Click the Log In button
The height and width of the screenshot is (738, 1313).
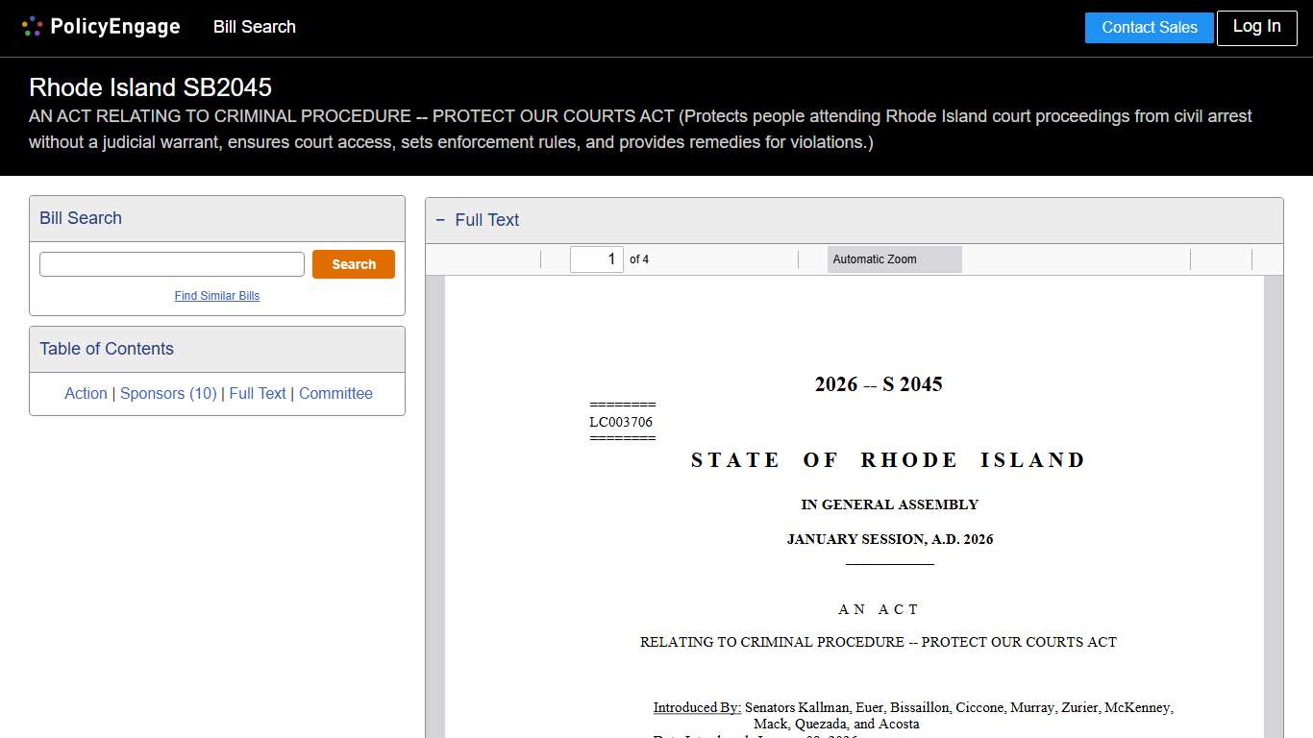click(x=1256, y=28)
